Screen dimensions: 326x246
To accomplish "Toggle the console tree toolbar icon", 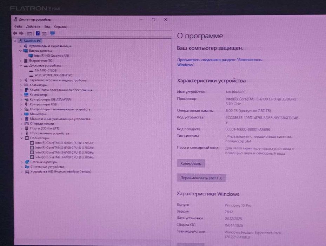I will tap(29, 33).
